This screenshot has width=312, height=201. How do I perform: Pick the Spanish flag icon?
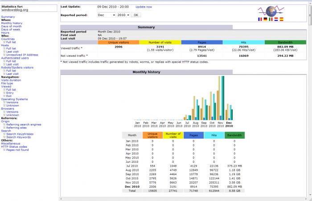(x=281, y=20)
